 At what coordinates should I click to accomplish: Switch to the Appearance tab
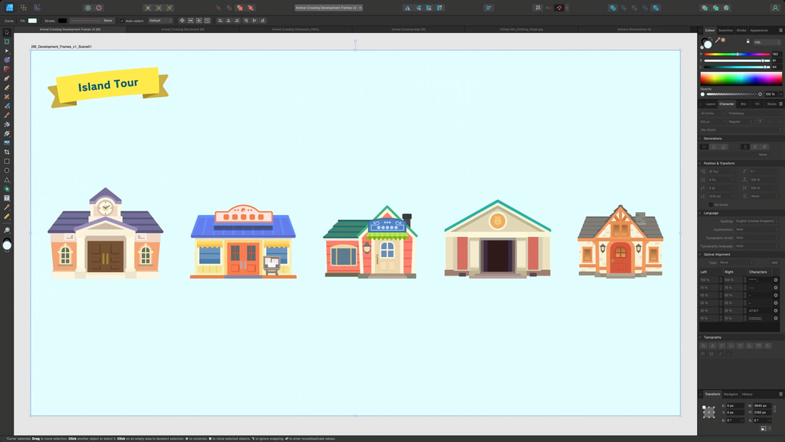(759, 31)
